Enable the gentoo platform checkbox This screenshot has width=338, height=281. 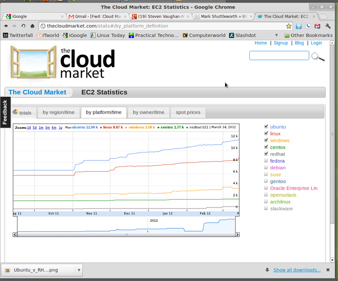(266, 181)
